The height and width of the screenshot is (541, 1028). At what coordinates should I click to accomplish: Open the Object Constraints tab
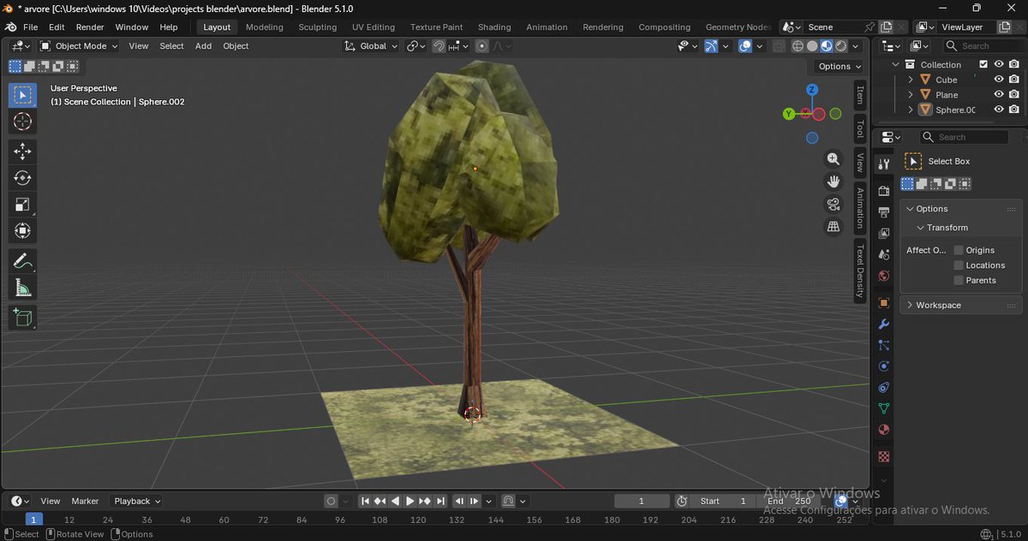click(x=884, y=388)
